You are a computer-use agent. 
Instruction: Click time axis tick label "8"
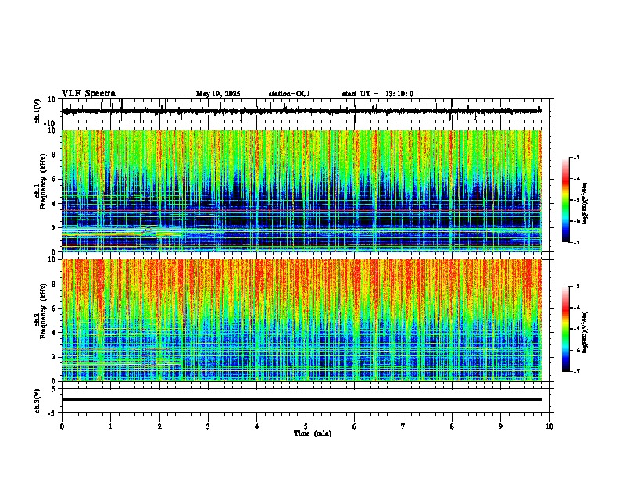[452, 426]
